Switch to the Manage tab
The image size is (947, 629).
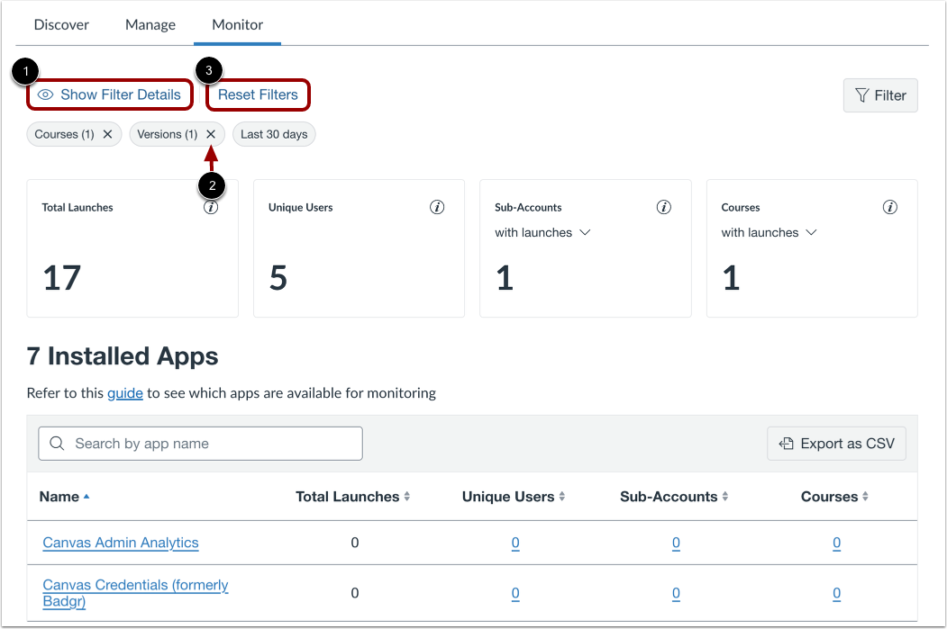pos(150,24)
